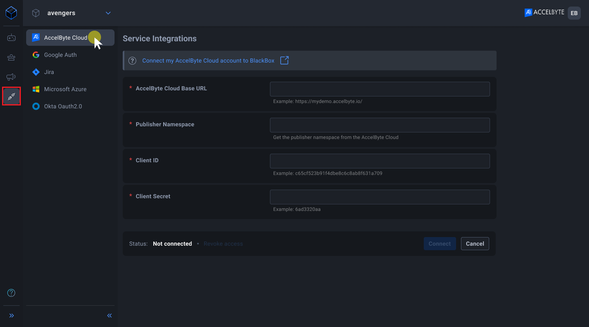
Task: Click the Cancel button
Action: coord(475,244)
